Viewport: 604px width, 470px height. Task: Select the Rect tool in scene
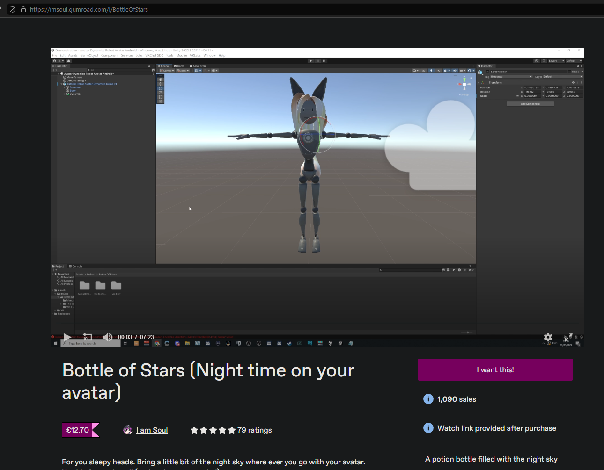tap(160, 97)
